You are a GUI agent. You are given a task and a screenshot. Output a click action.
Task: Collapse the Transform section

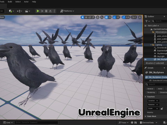[x=145, y=97]
